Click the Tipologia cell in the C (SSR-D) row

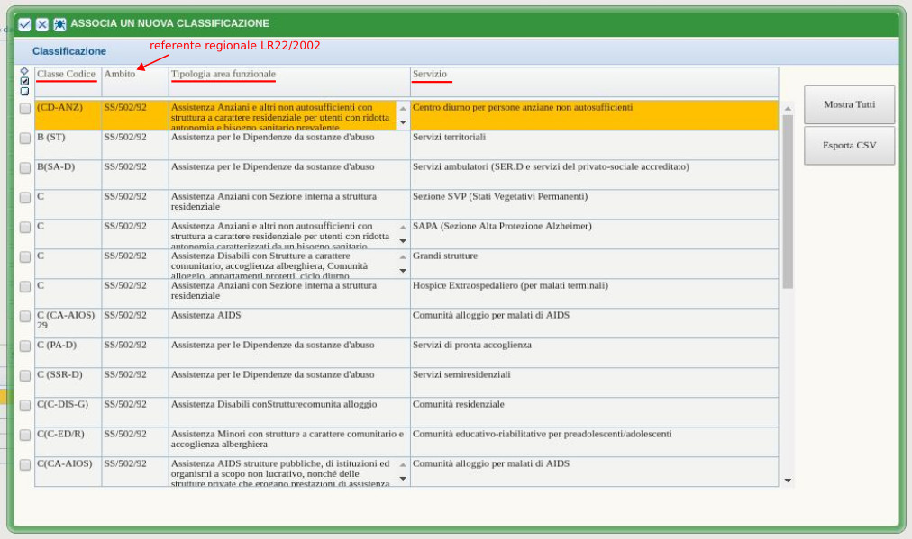click(289, 382)
